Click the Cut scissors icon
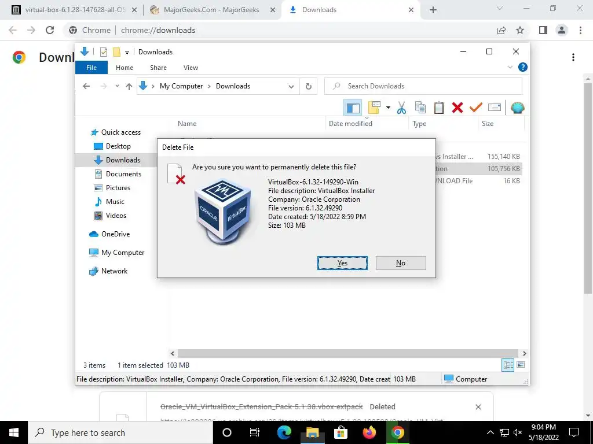593x444 pixels. tap(401, 108)
